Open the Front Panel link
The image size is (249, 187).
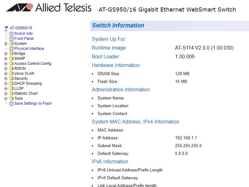pyautogui.click(x=24, y=39)
